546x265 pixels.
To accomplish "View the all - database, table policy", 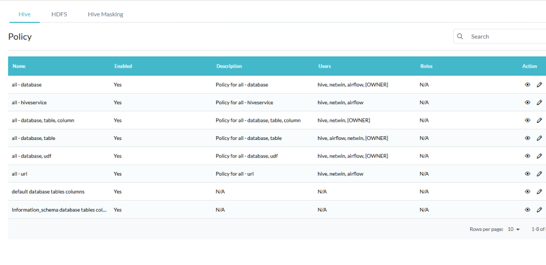I will pyautogui.click(x=527, y=138).
